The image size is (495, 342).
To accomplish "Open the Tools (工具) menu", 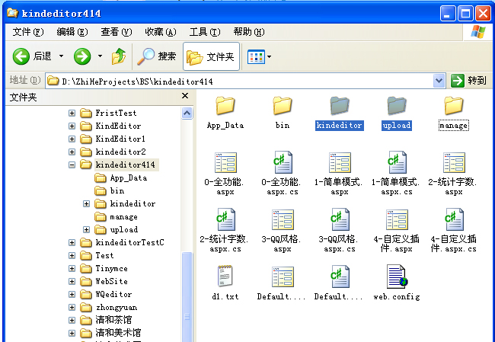I will [205, 32].
